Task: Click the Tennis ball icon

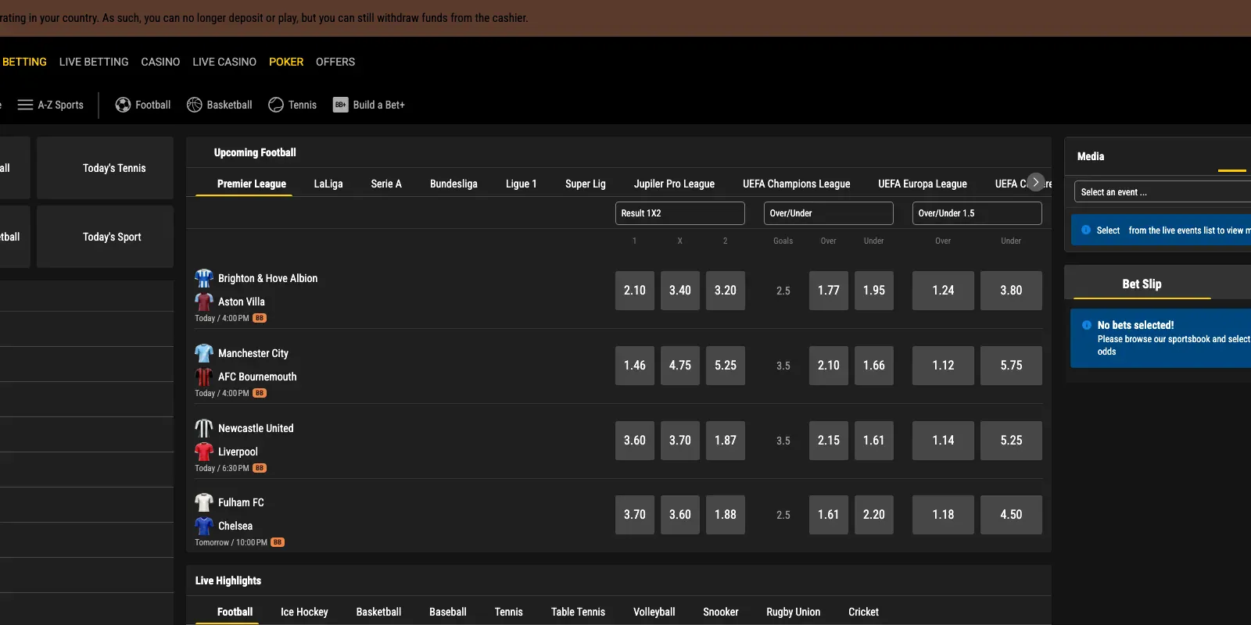Action: (276, 105)
